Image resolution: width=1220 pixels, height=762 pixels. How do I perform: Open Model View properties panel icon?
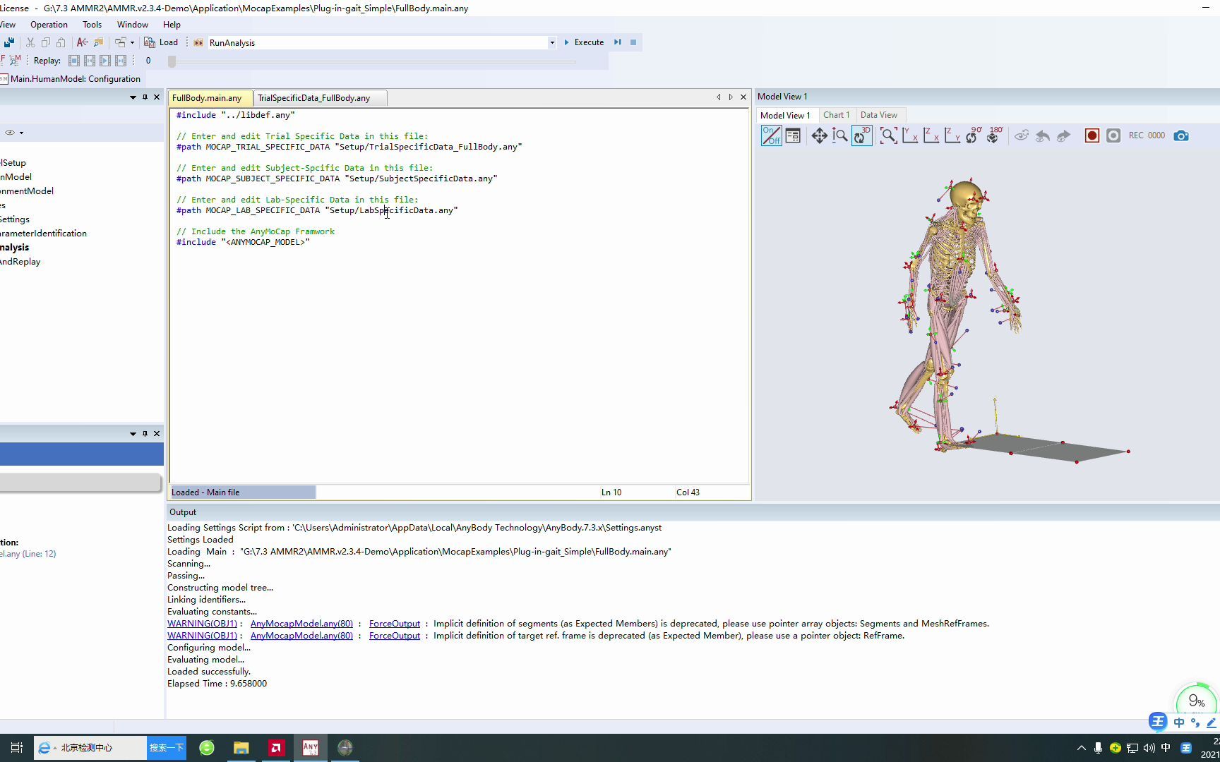pos(793,135)
